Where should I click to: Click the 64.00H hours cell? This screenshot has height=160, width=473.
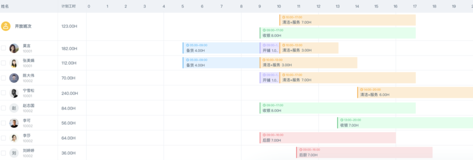click(x=68, y=138)
